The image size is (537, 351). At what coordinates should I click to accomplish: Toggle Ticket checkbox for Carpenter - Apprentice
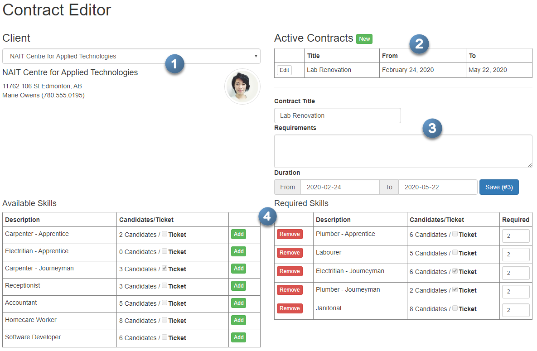165,234
